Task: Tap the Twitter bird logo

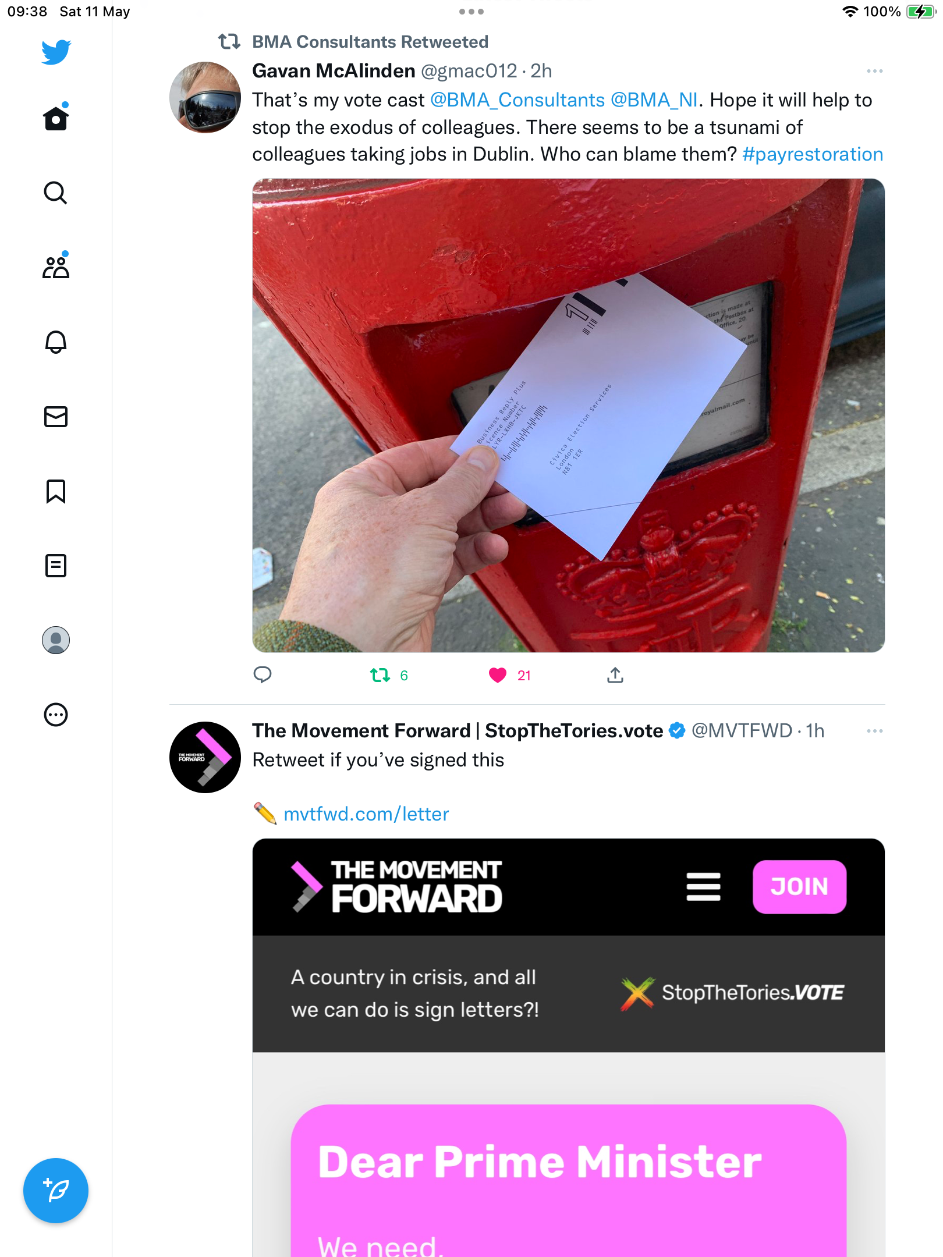Action: pyautogui.click(x=56, y=52)
